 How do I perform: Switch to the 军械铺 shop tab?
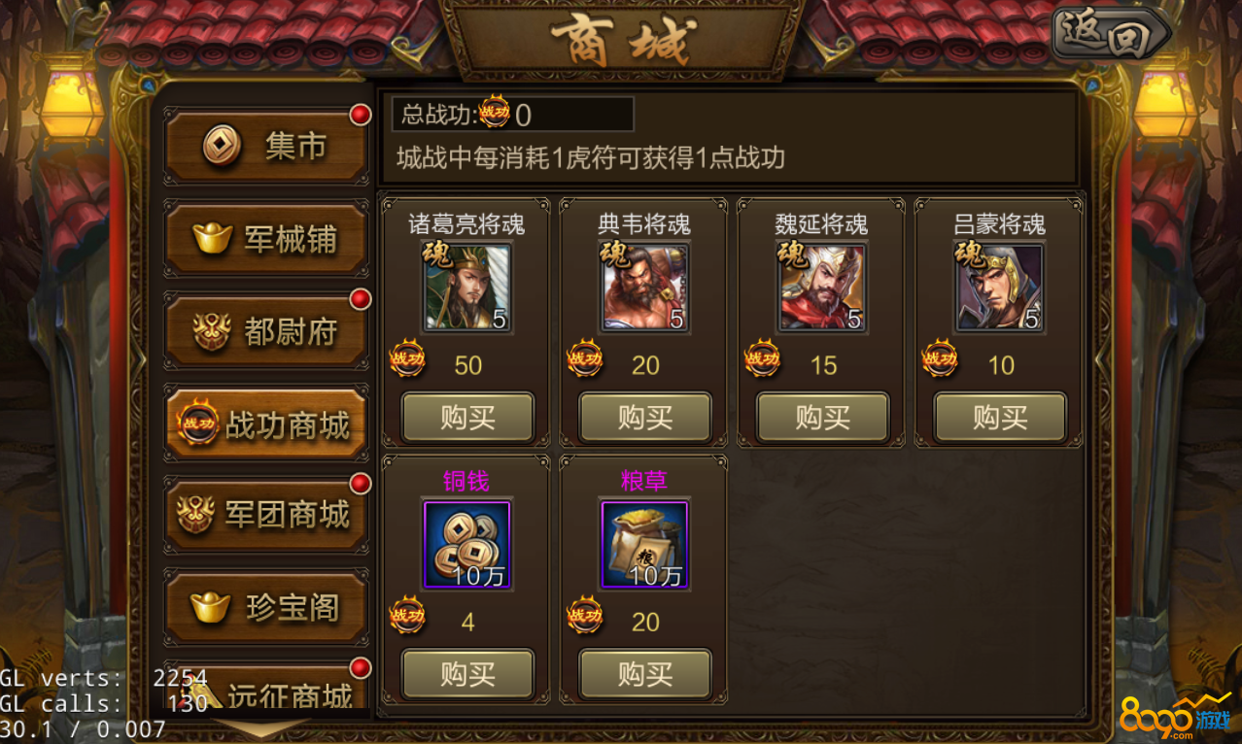(x=266, y=239)
